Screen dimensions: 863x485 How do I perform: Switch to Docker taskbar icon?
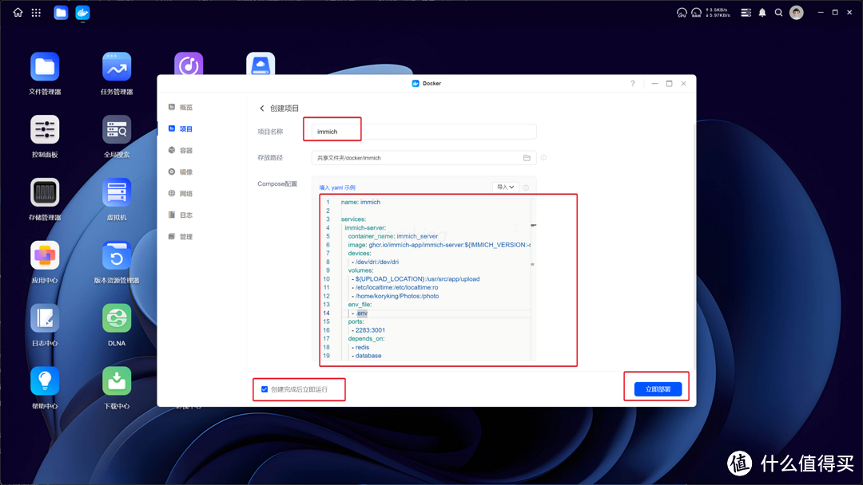pos(82,12)
